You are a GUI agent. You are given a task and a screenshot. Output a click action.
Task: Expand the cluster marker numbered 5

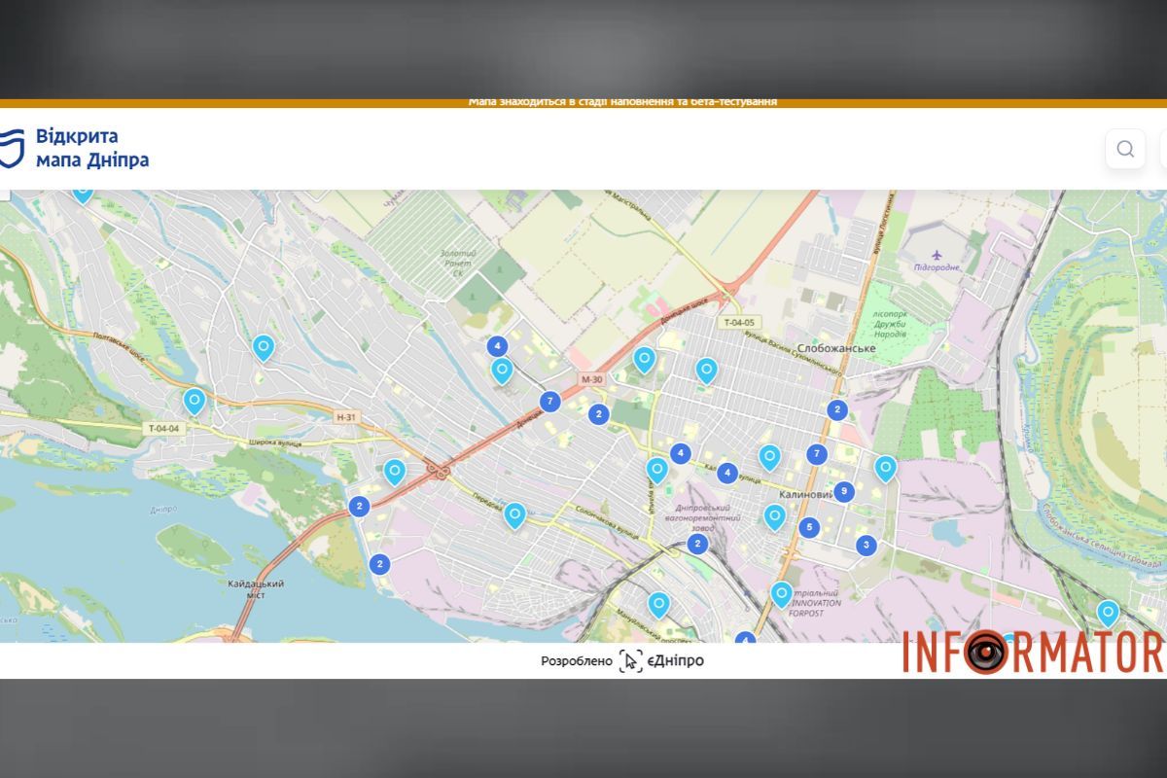[809, 528]
